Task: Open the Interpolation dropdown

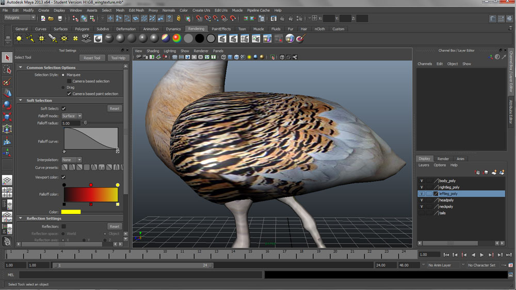Action: 72,160
